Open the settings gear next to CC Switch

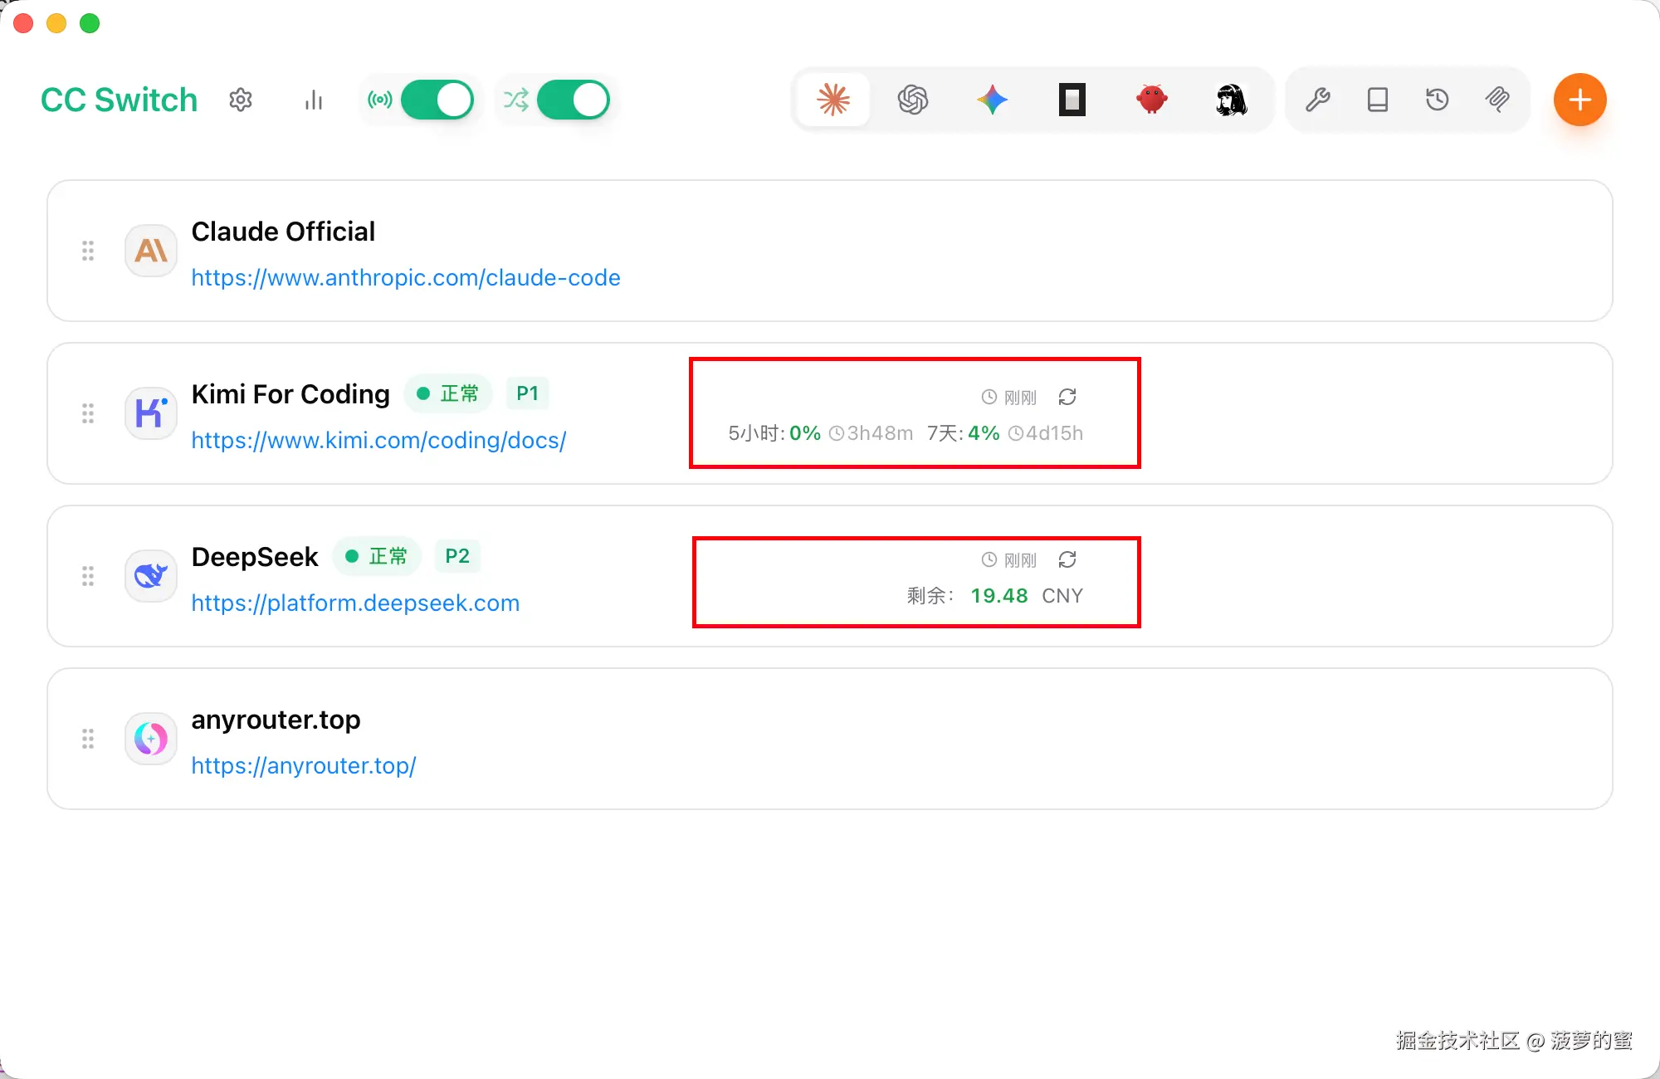coord(241,100)
